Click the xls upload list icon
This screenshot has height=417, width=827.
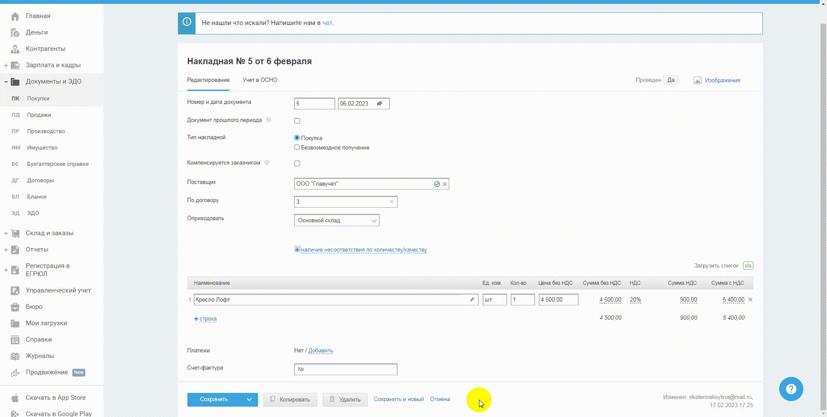click(748, 266)
